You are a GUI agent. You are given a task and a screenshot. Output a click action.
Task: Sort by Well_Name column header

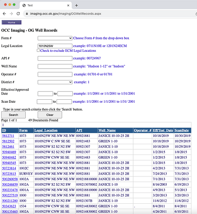(x=107, y=131)
